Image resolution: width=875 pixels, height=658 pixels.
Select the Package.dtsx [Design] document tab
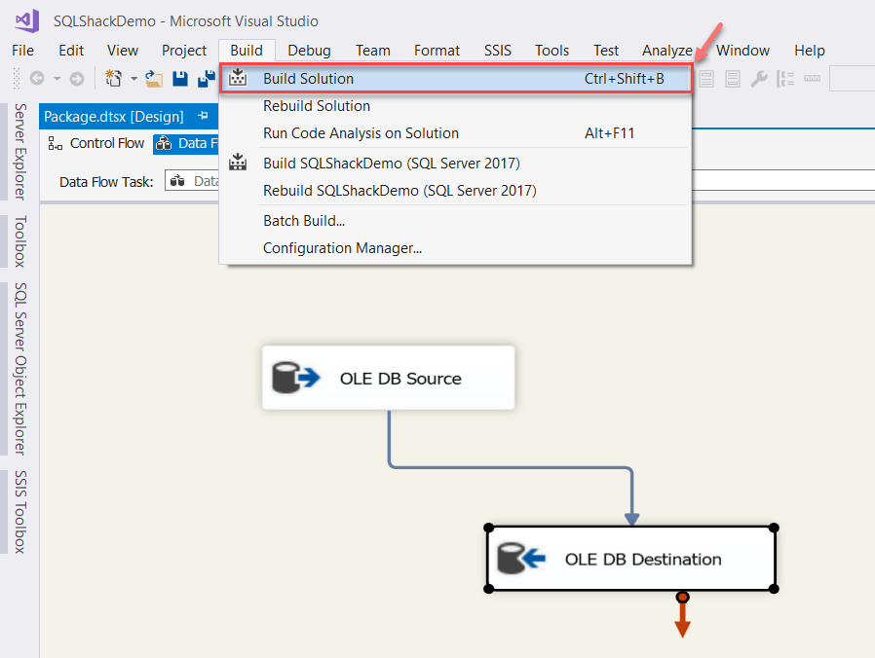click(114, 116)
